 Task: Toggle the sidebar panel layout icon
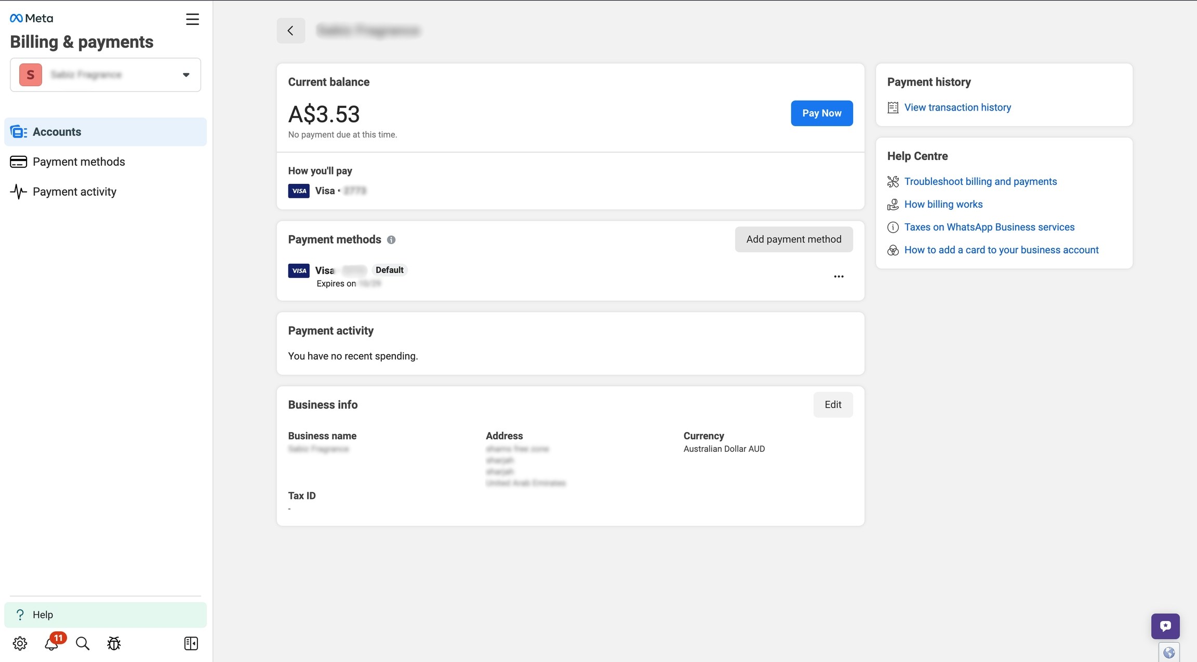[191, 643]
